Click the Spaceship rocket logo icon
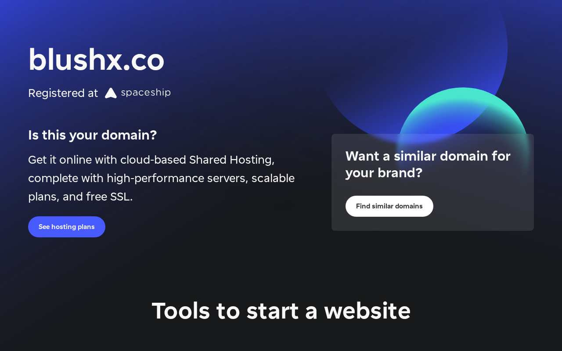562x351 pixels. [111, 93]
